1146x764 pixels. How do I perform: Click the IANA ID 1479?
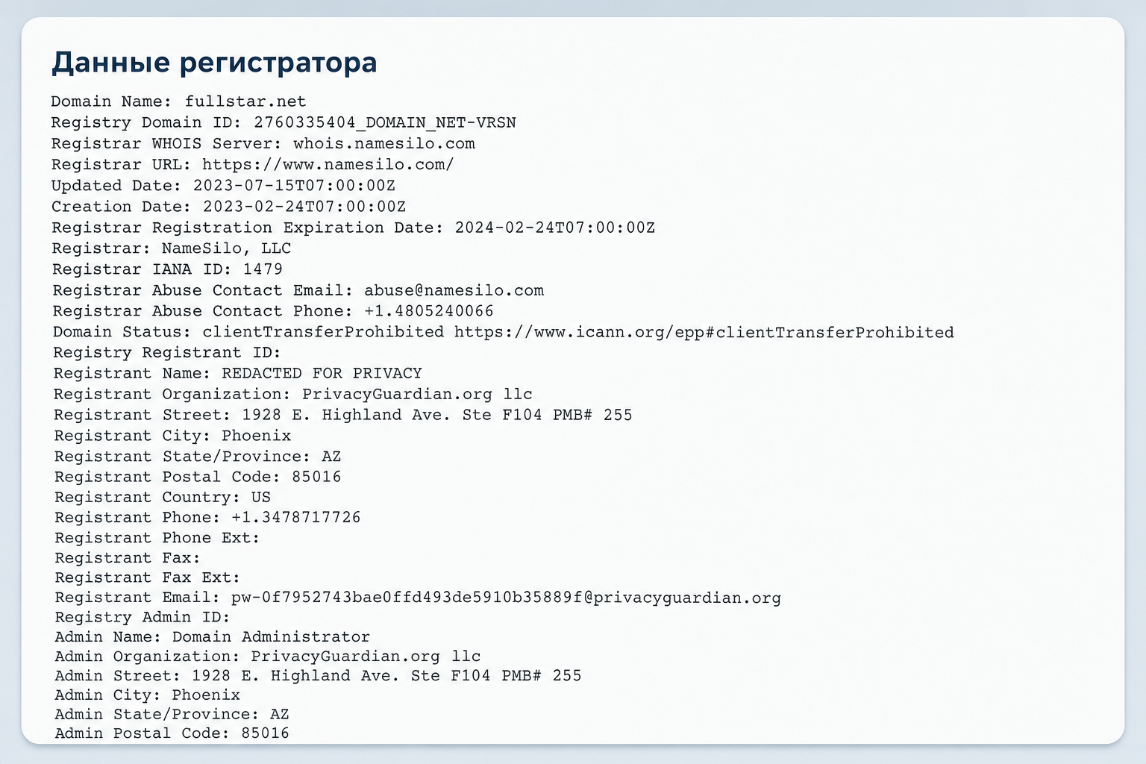coord(263,269)
